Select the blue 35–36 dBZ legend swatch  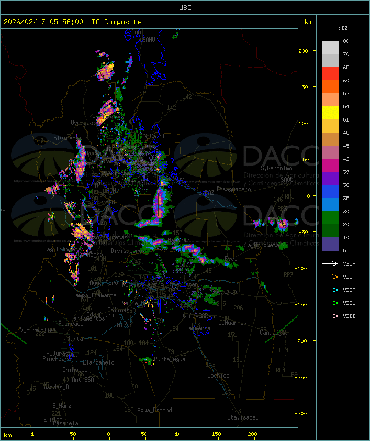pyautogui.click(x=330, y=192)
